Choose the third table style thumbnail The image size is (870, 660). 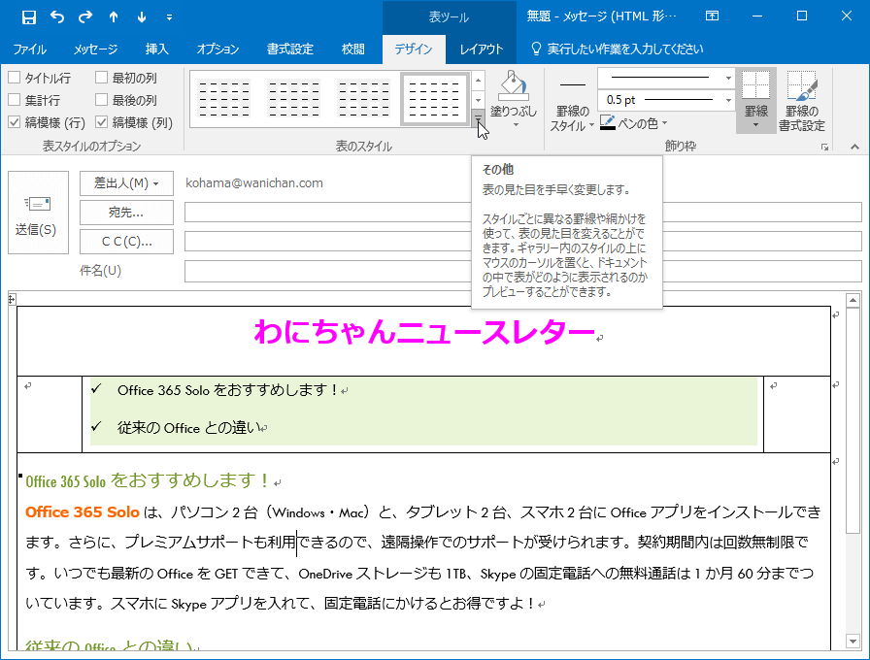(364, 99)
